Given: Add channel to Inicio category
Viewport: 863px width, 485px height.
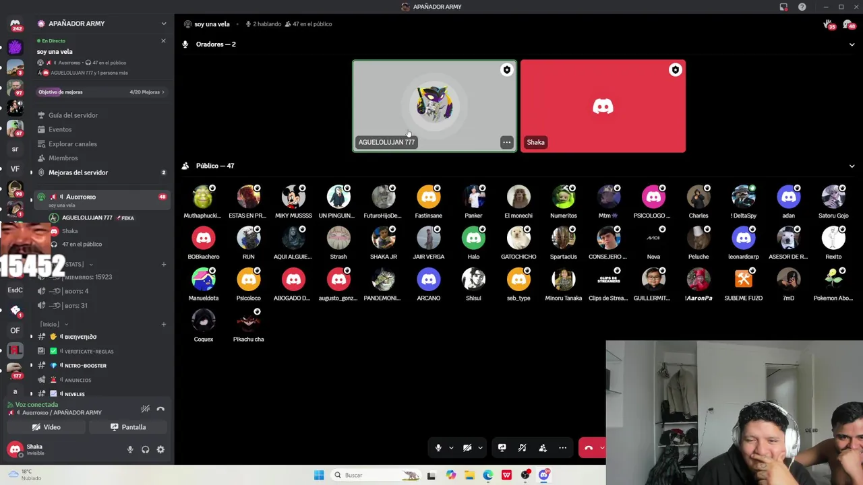Looking at the screenshot, I should [x=164, y=325].
